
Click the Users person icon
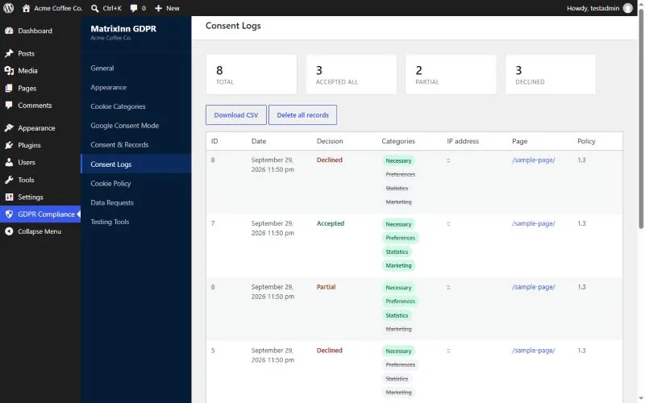click(9, 163)
